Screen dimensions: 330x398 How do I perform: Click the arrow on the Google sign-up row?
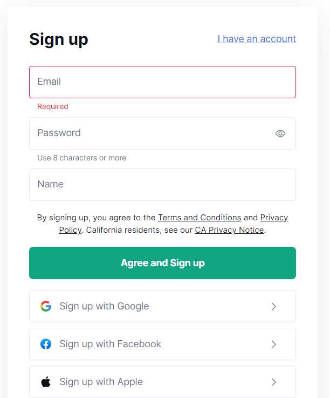(x=273, y=306)
